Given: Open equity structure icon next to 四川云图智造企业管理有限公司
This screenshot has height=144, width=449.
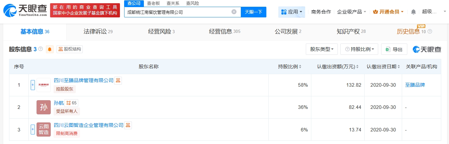Looking at the screenshot, I should (x=128, y=125).
